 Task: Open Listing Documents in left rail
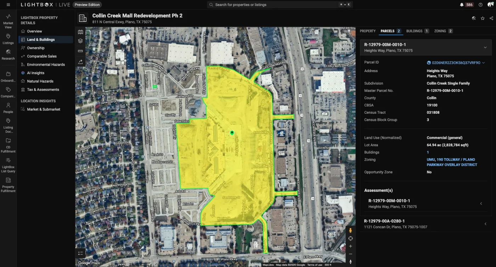(x=8, y=126)
